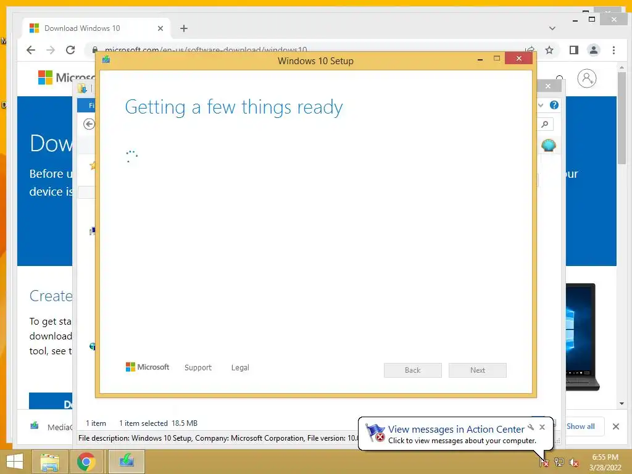Reload the Chrome page
This screenshot has height=474, width=632.
[x=70, y=50]
